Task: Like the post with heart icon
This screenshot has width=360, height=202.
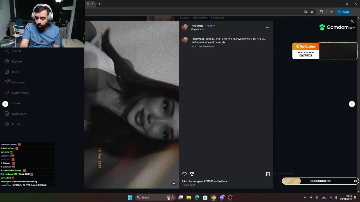Action: coord(184,174)
